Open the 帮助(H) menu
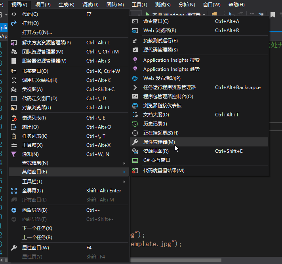Screen dimensions: 282x264 tap(236, 5)
